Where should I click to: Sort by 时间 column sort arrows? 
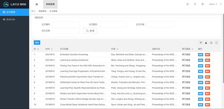[x=52, y=49]
